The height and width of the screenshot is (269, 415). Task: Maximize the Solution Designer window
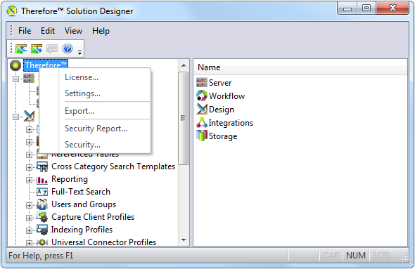pos(366,8)
